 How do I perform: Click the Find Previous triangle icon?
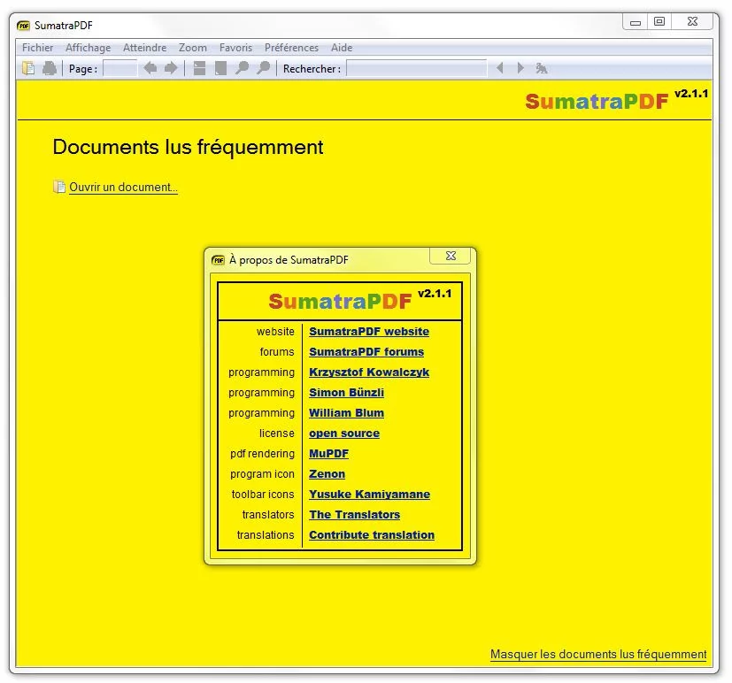[x=500, y=68]
